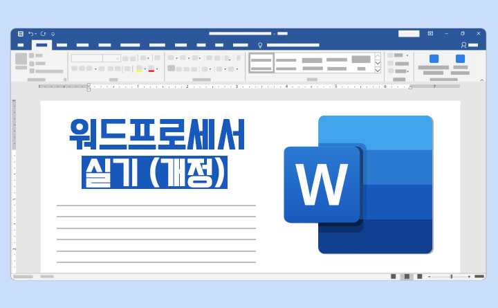Image resolution: width=498 pixels, height=308 pixels.
Task: Click the Redo circular arrow icon
Action: tap(43, 33)
